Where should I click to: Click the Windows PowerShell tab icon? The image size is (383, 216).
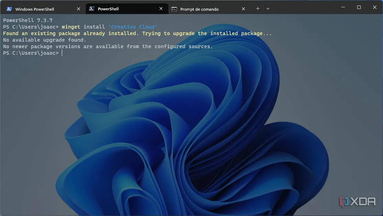click(x=9, y=9)
